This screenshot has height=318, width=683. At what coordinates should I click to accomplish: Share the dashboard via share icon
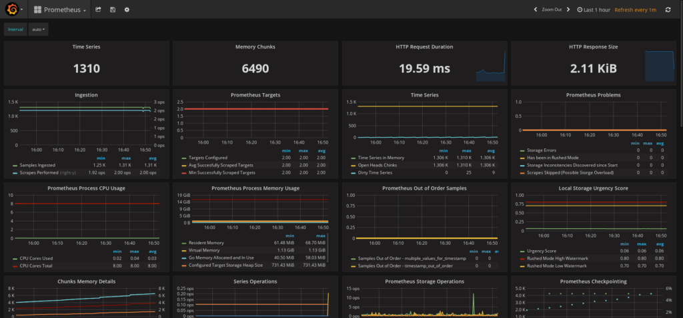point(99,9)
